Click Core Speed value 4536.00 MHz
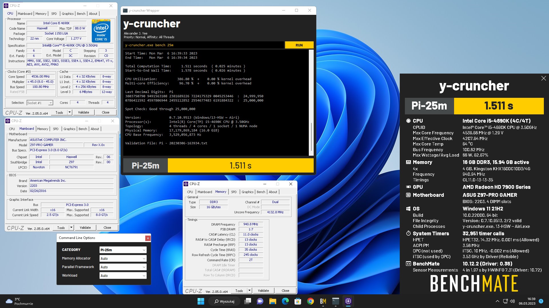Image resolution: width=549 pixels, height=308 pixels. coord(41,77)
